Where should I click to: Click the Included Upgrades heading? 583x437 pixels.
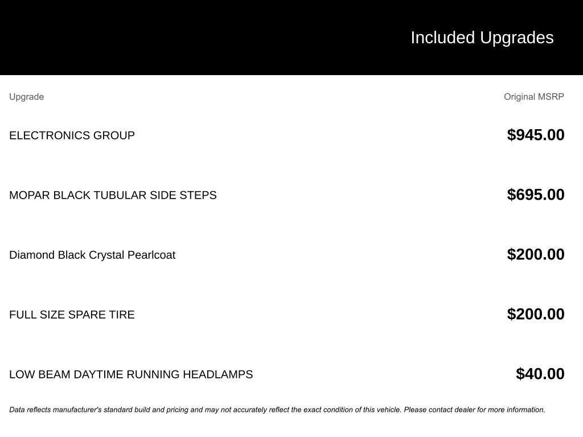tap(482, 38)
